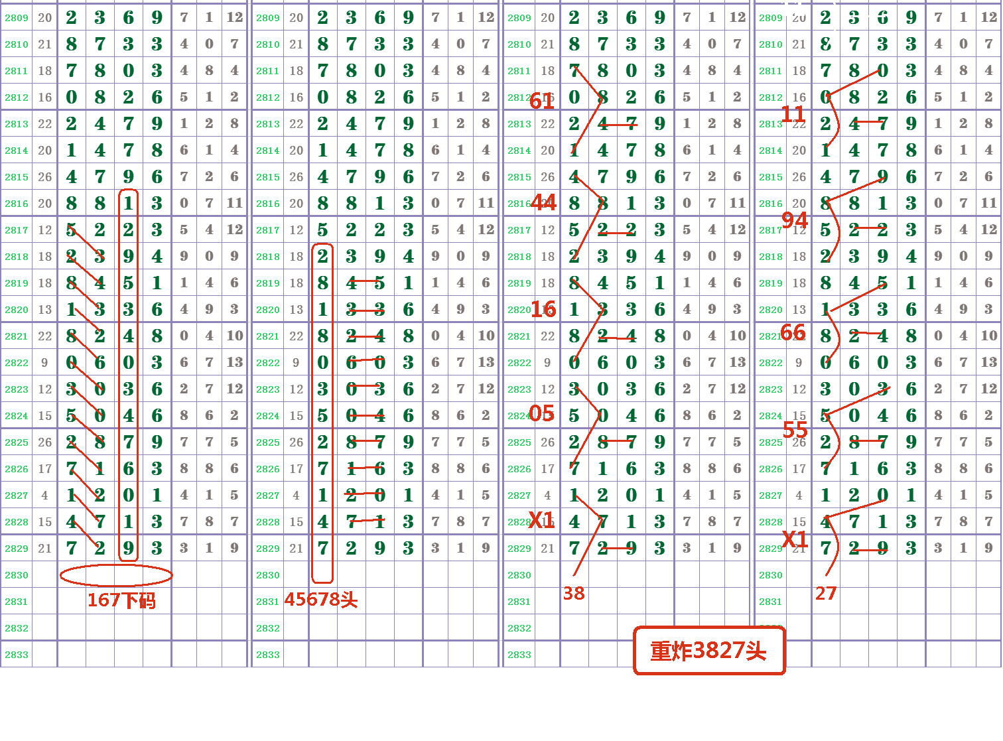This screenshot has height=741, width=1003.
Task: Click the "重炸3827头" boxed label
Action: (x=709, y=651)
